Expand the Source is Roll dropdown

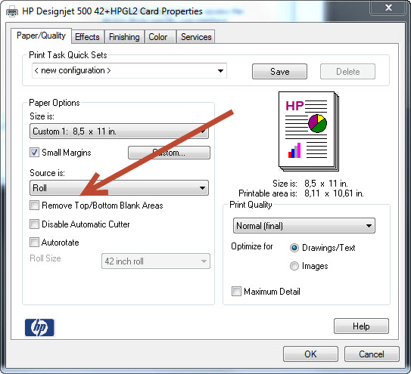click(x=120, y=188)
